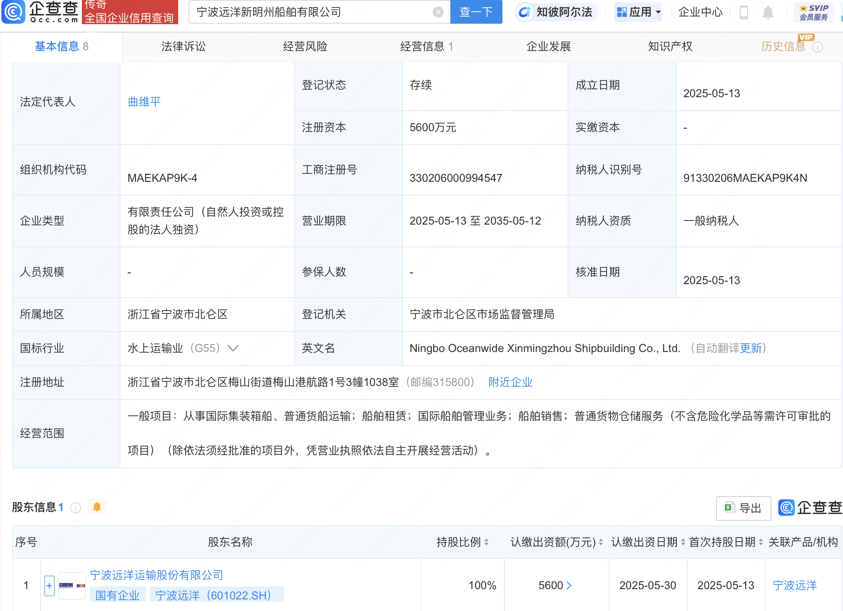Clear the search box with the X icon
This screenshot has width=843, height=611.
[x=438, y=12]
